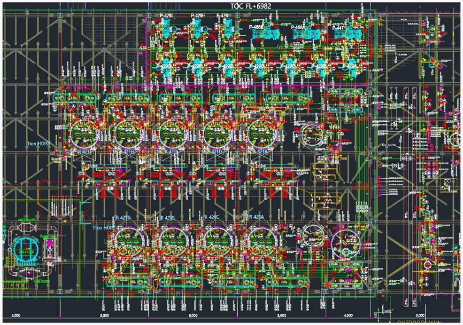Image resolution: width=463 pixels, height=325 pixels.
Task: Click '1ton HOIST' label below the R 421G label
Action: pos(104,228)
